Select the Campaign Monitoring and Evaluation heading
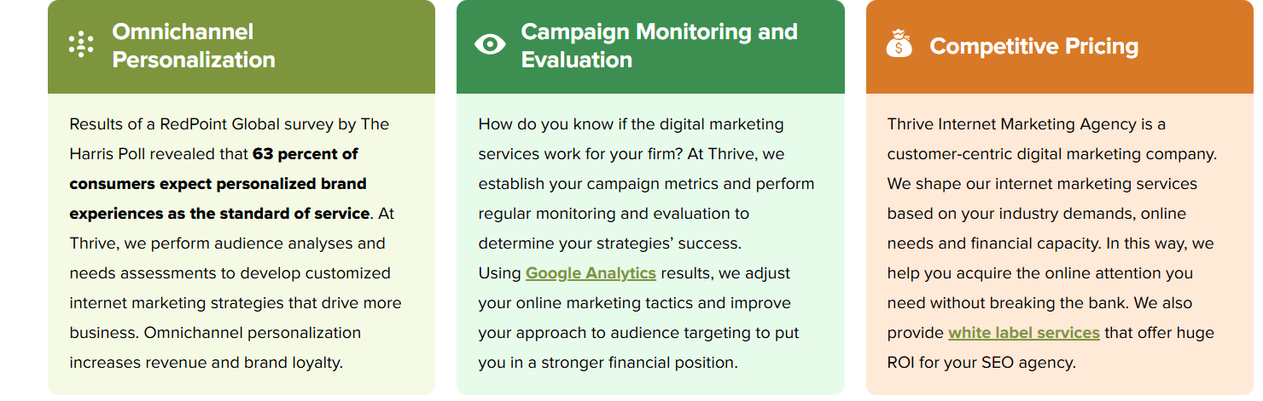The width and height of the screenshot is (1263, 401). [x=659, y=46]
